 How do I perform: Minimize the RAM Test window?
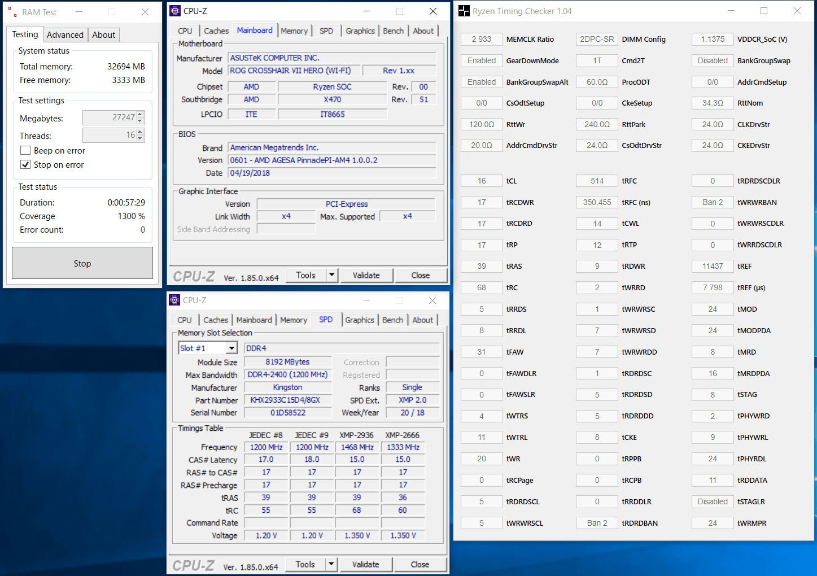coord(79,12)
